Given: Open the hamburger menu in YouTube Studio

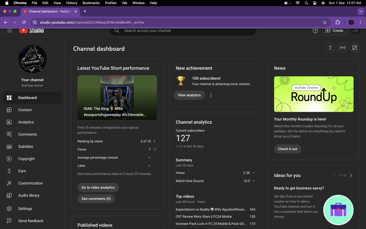Looking at the screenshot, I should click(9, 31).
